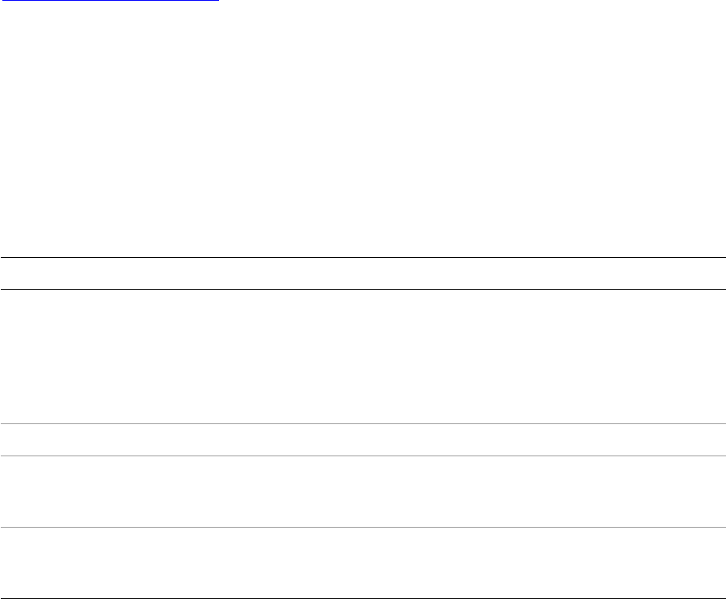This screenshot has width=726, height=599.
Task: Click the empty table header row
Action: pyautogui.click(x=363, y=274)
